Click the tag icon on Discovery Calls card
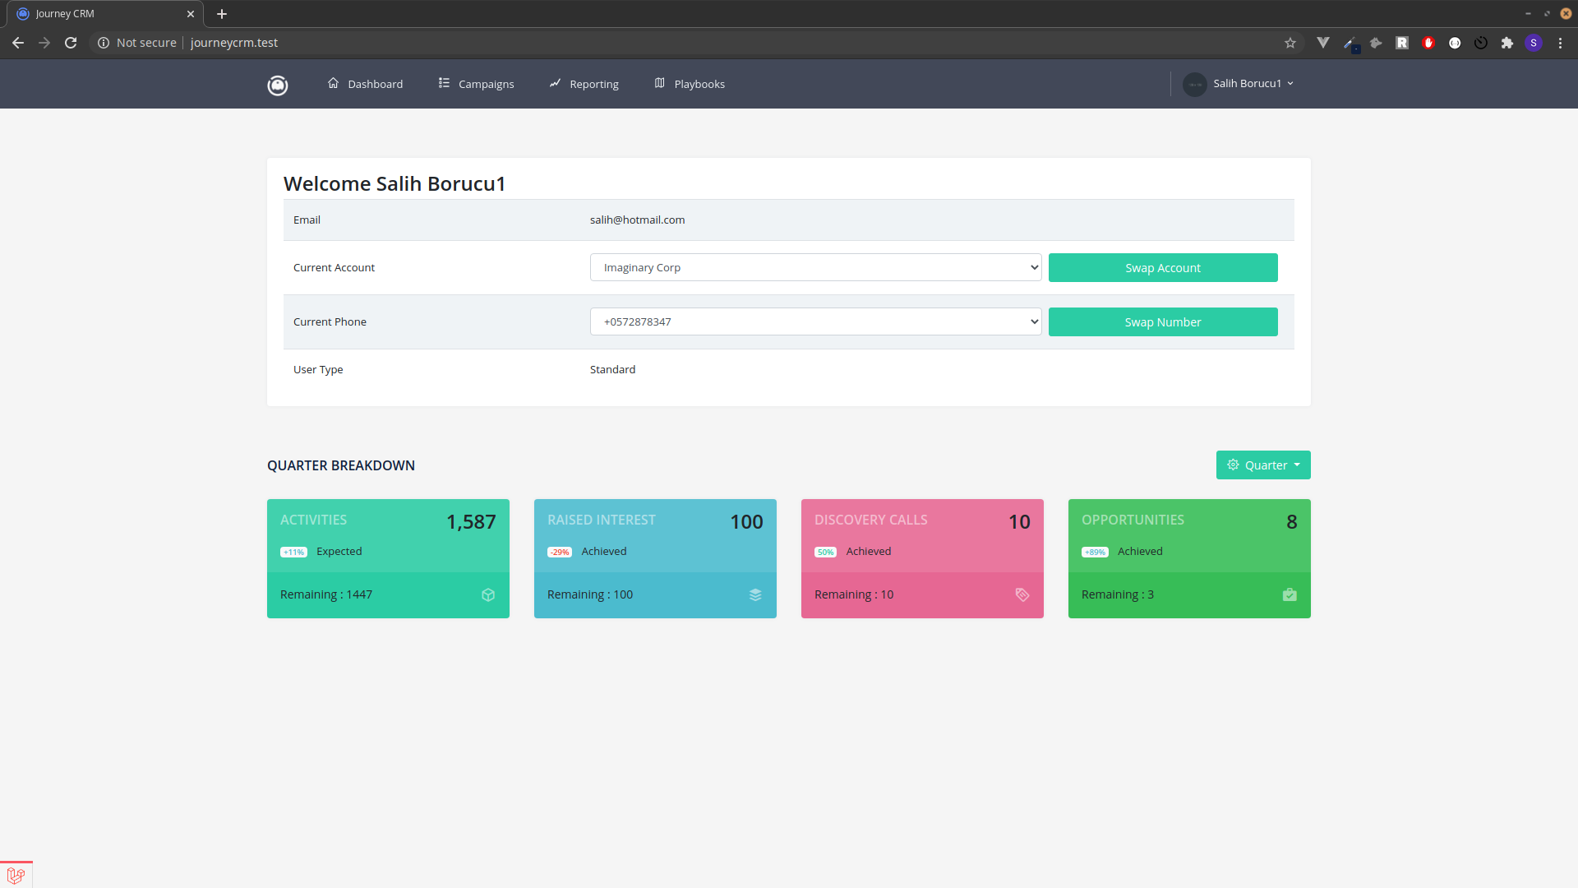Image resolution: width=1578 pixels, height=888 pixels. click(1022, 594)
